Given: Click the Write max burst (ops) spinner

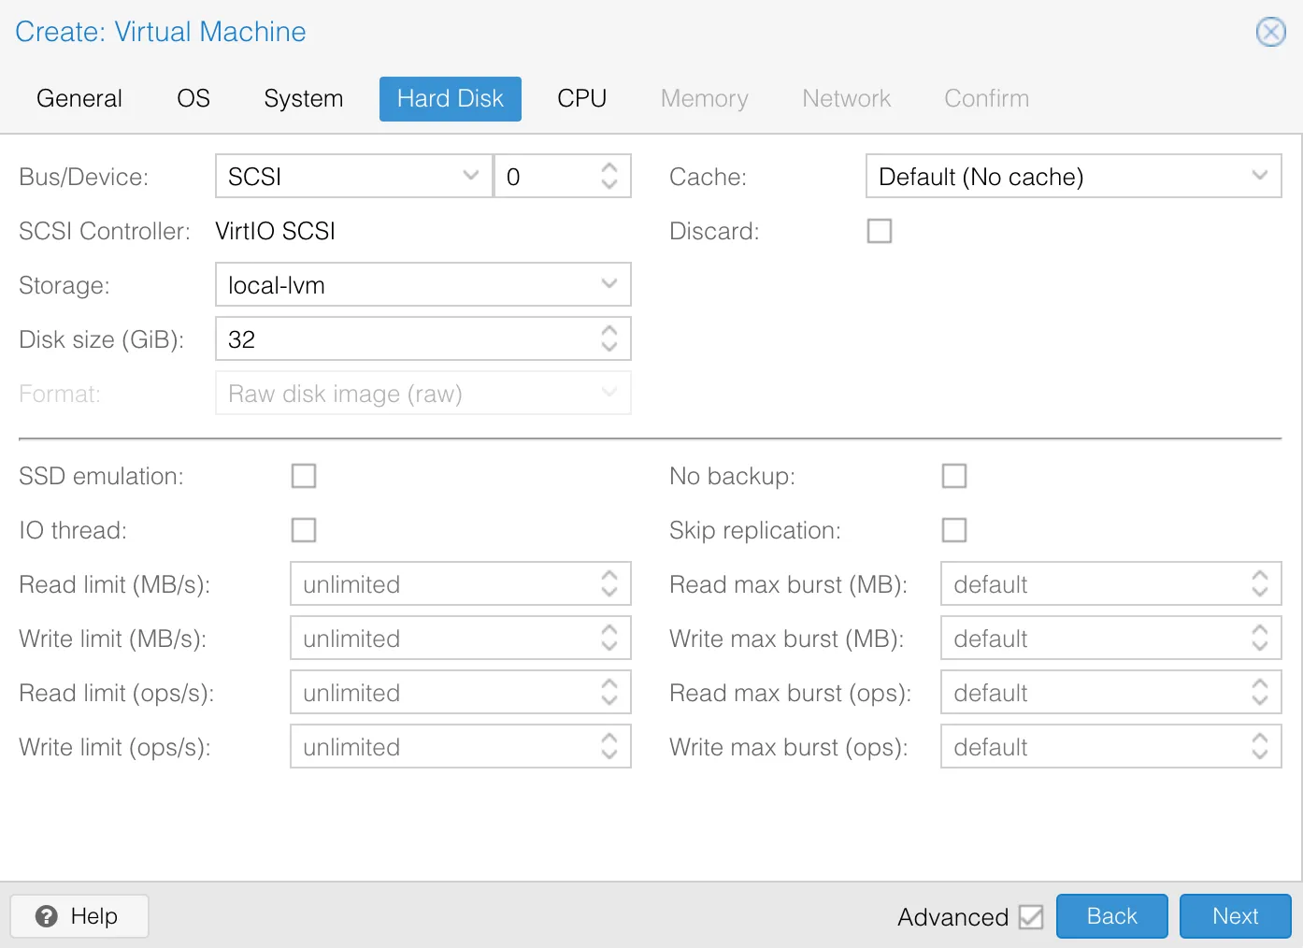Looking at the screenshot, I should [x=1259, y=747].
